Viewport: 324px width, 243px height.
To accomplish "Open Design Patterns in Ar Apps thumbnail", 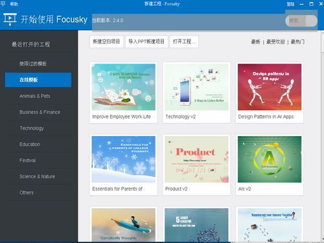I will click(x=270, y=87).
